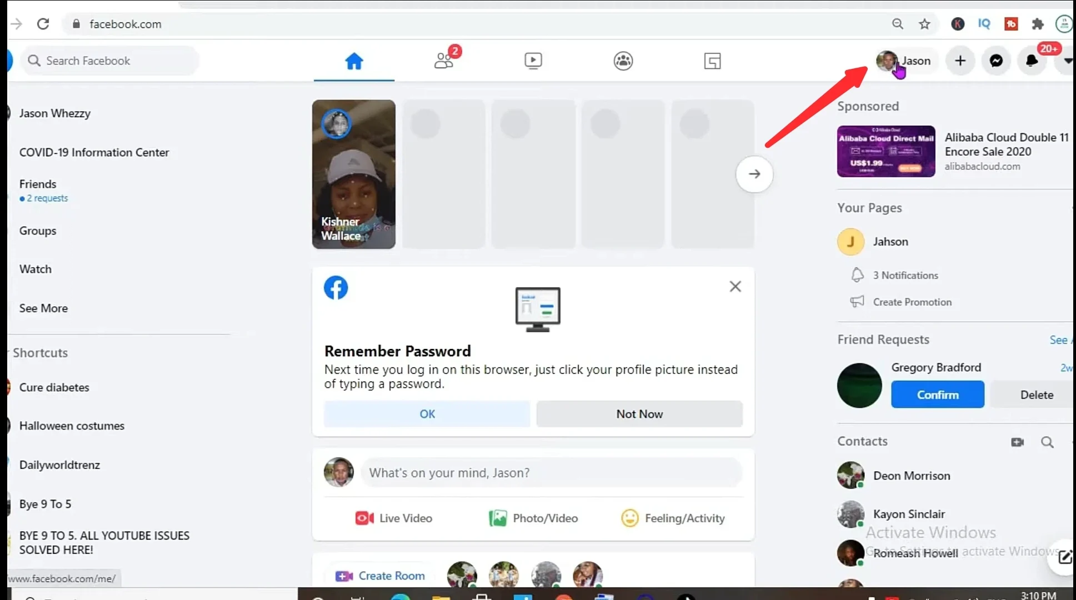See all friend requests link
The height and width of the screenshot is (600, 1076).
tap(1060, 340)
